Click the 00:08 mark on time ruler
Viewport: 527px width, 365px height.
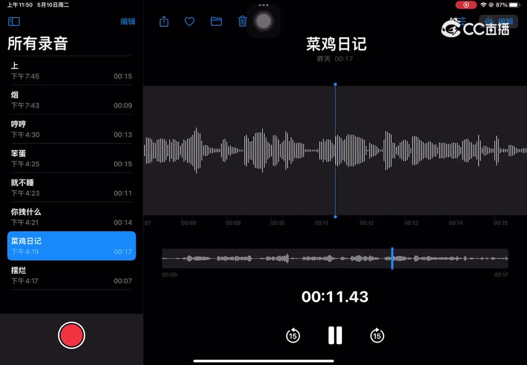coord(188,223)
